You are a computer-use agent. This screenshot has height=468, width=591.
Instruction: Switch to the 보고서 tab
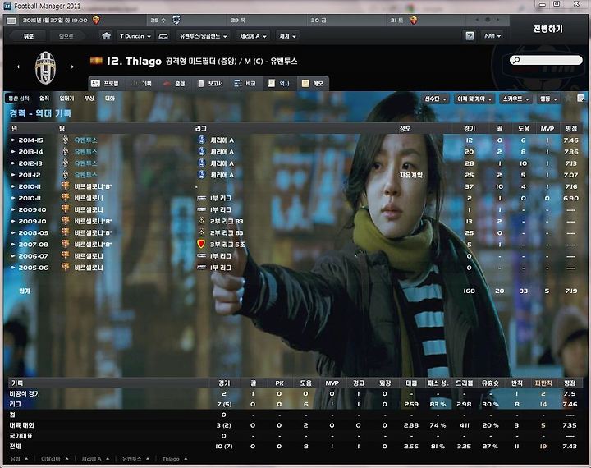point(210,84)
